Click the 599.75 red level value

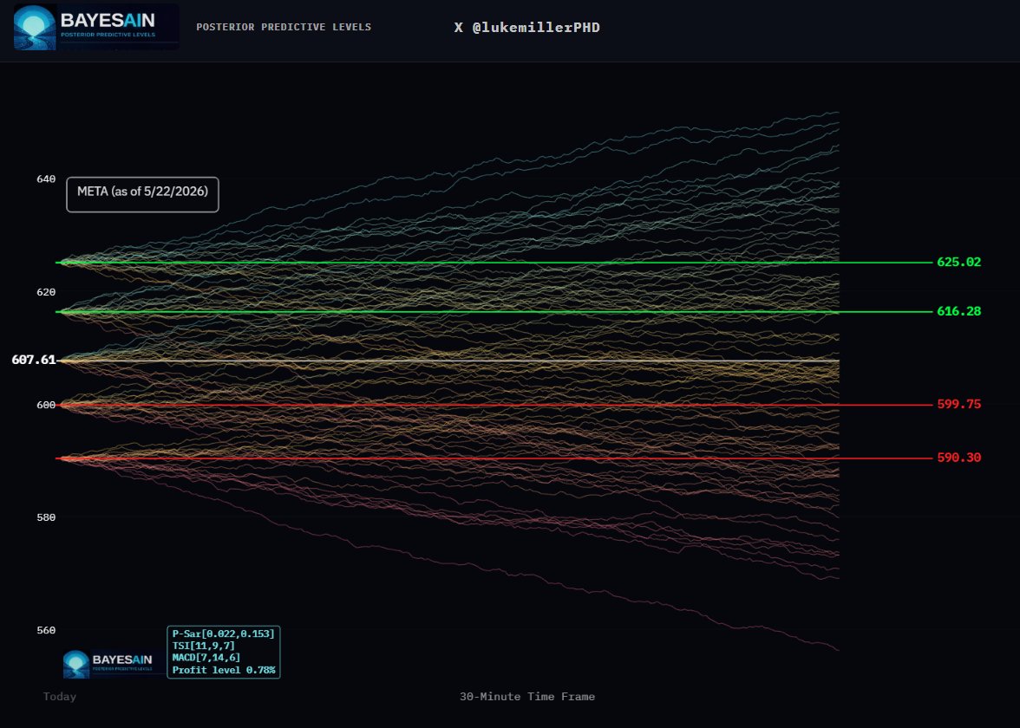coord(959,404)
